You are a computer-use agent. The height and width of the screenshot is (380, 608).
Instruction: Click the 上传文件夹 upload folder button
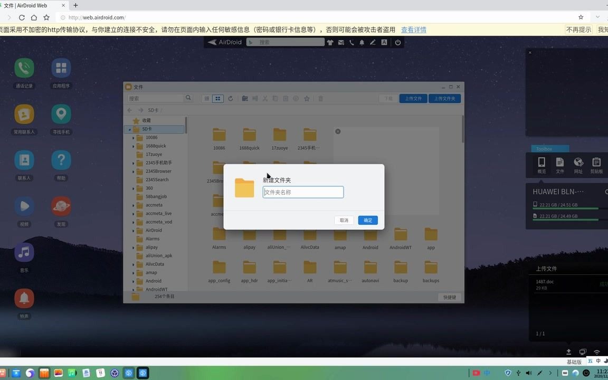click(444, 99)
